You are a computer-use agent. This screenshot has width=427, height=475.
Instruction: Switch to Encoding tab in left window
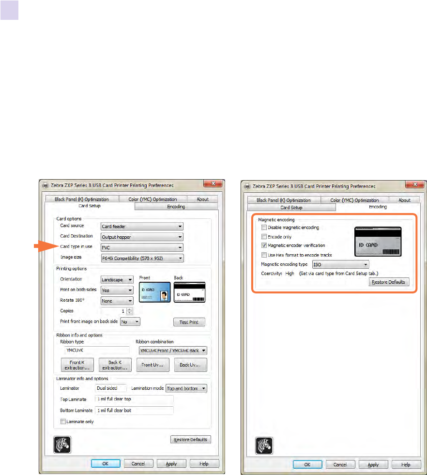click(x=176, y=207)
